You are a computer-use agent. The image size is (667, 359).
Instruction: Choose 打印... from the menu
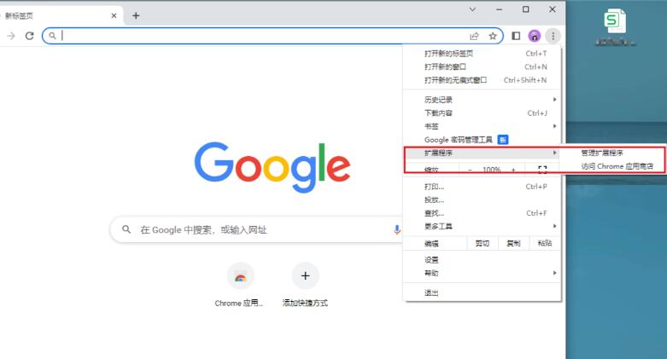482,187
